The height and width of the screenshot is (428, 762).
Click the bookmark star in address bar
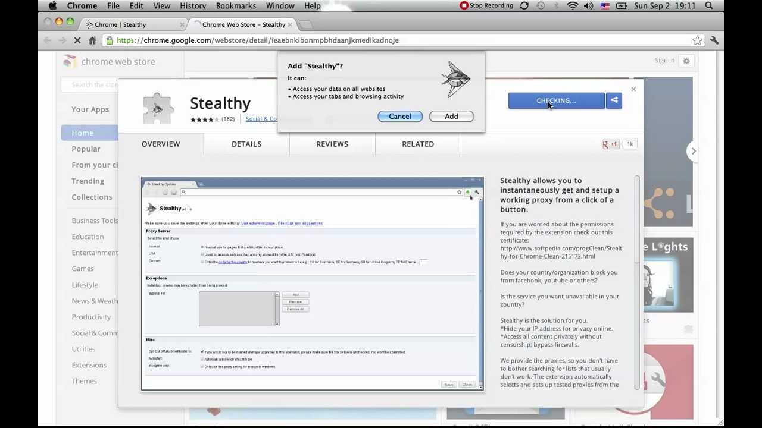click(x=697, y=40)
